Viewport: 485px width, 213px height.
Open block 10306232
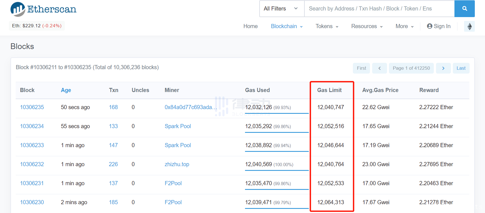32,164
